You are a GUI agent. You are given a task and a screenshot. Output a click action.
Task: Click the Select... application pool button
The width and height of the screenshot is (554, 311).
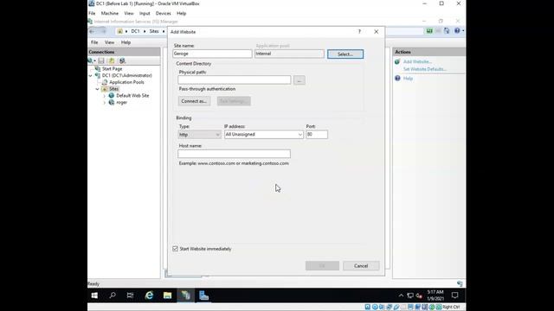[x=345, y=54]
